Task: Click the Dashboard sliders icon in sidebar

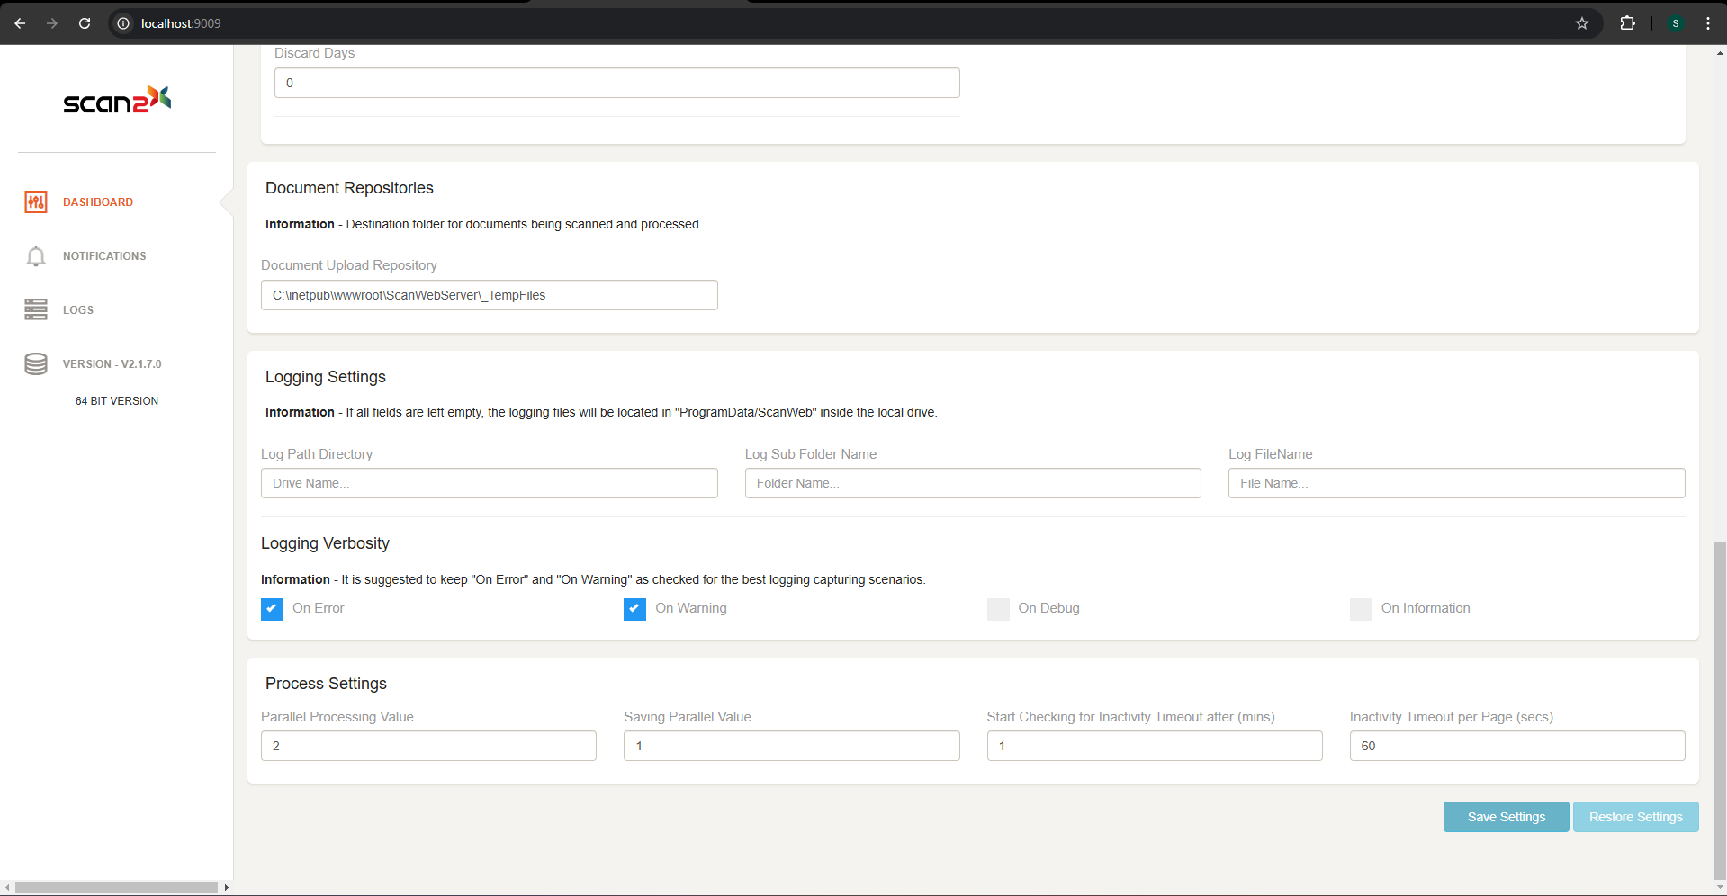Action: coord(36,202)
